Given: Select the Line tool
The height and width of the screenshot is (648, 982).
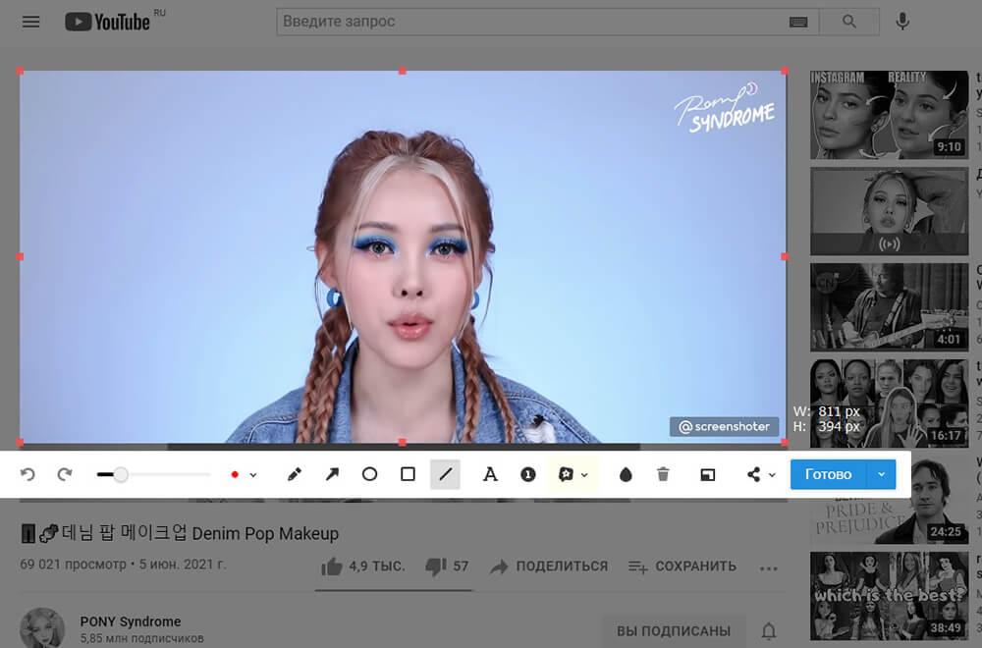Looking at the screenshot, I should [445, 474].
